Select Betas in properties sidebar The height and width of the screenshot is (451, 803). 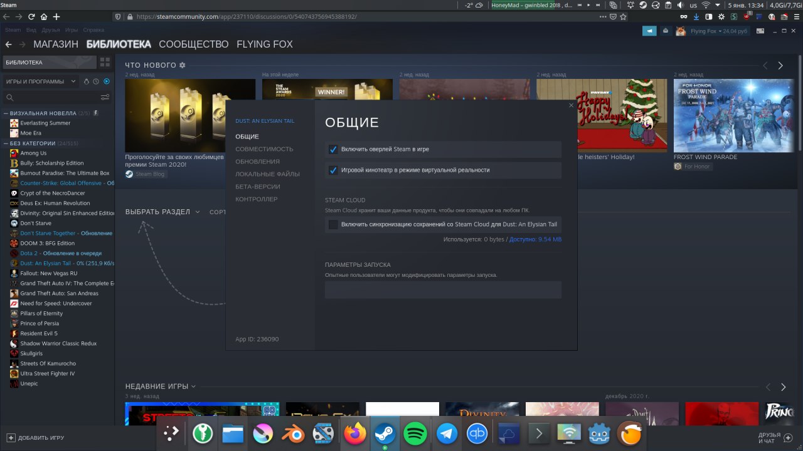coord(257,187)
